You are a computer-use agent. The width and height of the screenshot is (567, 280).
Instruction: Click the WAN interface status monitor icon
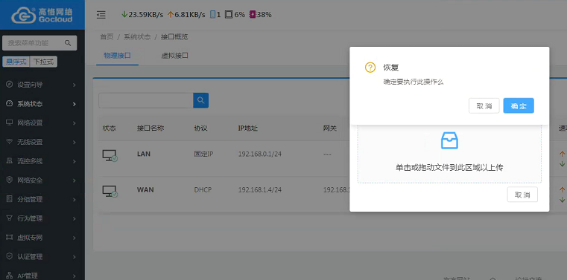pyautogui.click(x=110, y=191)
